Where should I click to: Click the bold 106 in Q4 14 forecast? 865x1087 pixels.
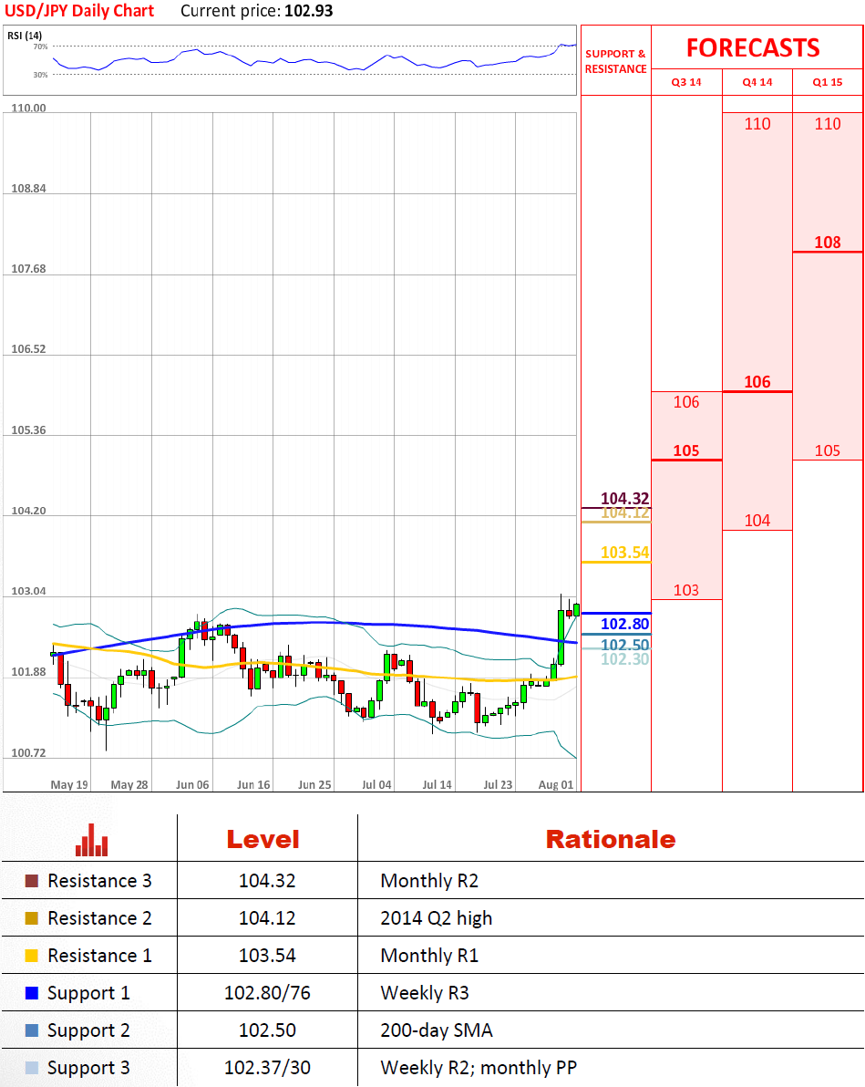[757, 382]
